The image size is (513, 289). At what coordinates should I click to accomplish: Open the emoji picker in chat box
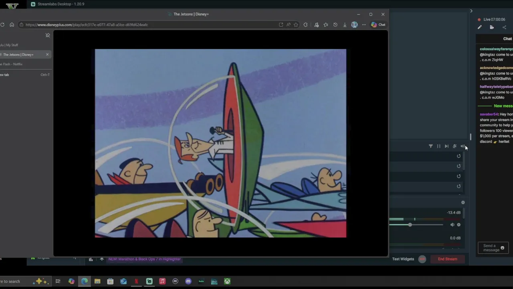coord(503,248)
